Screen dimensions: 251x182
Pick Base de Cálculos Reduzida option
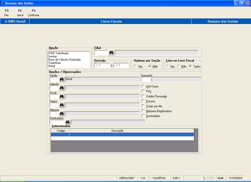tap(64, 59)
